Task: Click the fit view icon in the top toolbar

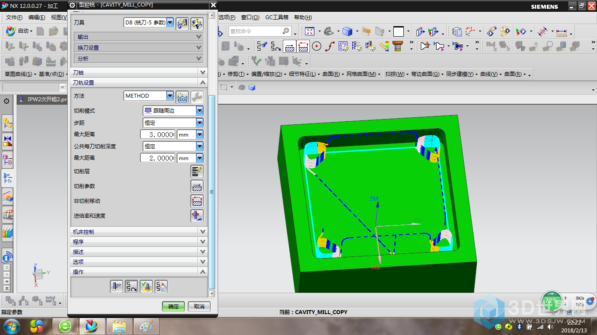Action: coord(310,31)
